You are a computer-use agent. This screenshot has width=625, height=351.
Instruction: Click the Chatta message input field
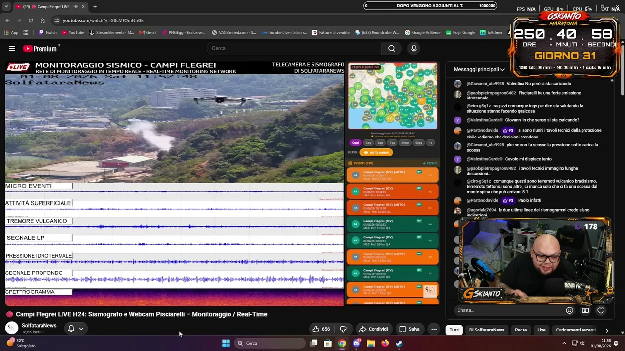click(508, 310)
